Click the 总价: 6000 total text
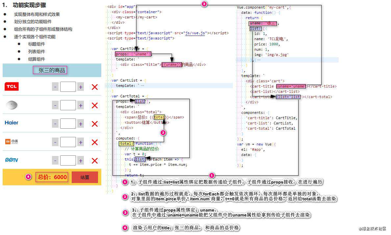The height and width of the screenshot is (235, 391). pyautogui.click(x=52, y=177)
